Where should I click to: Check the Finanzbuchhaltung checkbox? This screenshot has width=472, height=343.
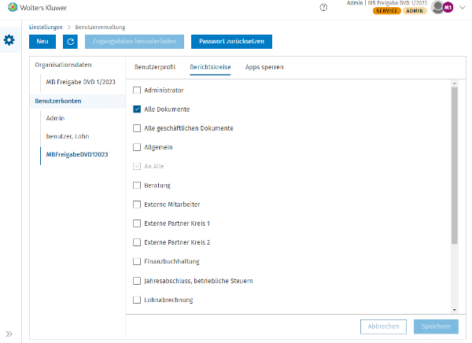(x=137, y=261)
